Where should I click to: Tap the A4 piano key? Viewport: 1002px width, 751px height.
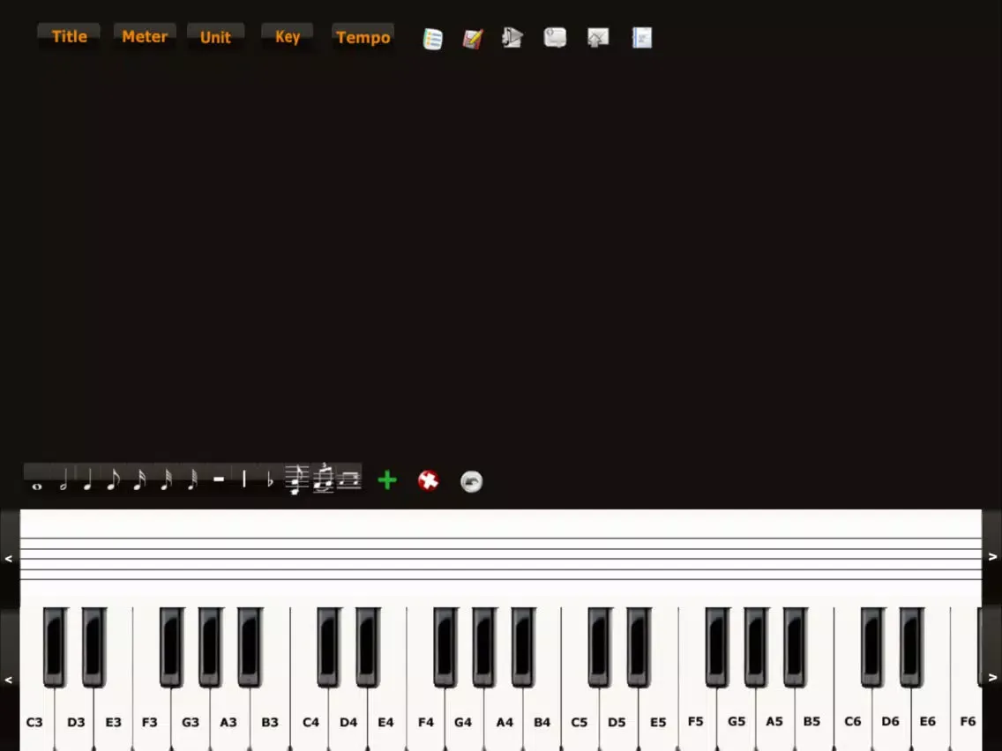pyautogui.click(x=505, y=722)
